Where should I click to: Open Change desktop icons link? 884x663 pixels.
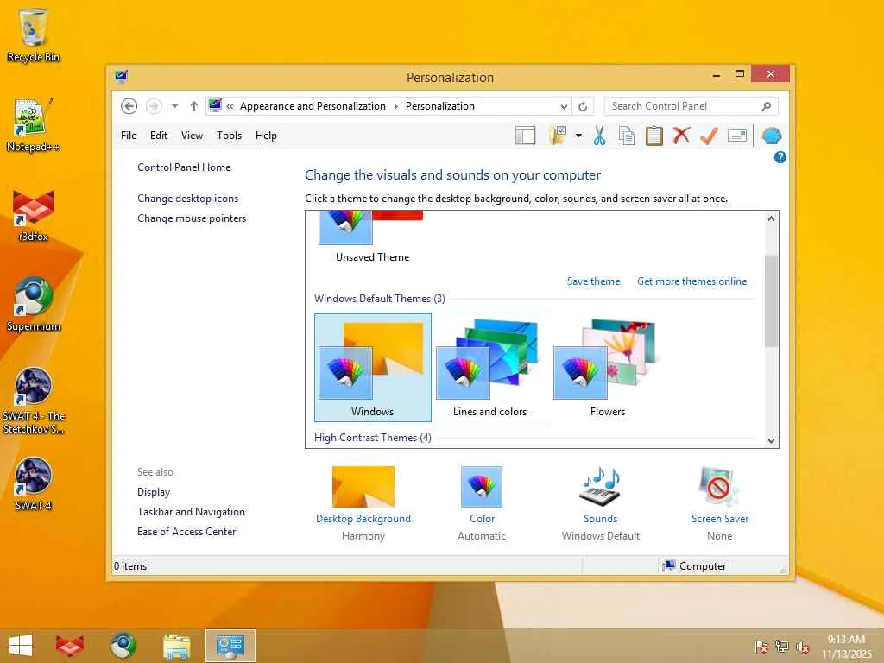187,199
